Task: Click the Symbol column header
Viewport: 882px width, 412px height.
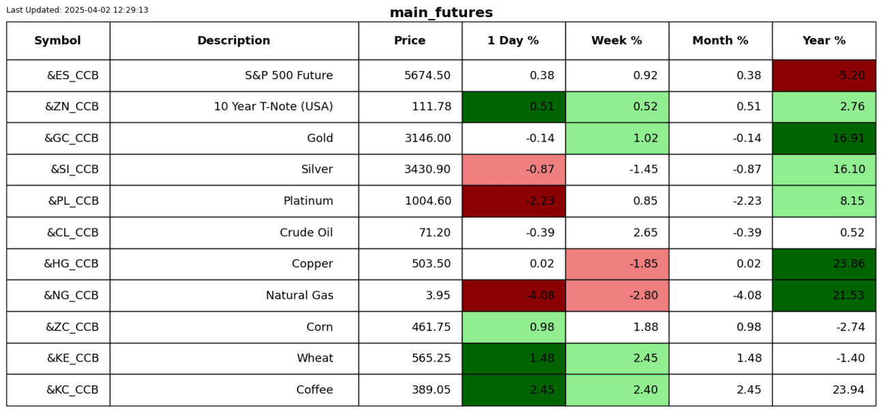Action: (x=58, y=41)
